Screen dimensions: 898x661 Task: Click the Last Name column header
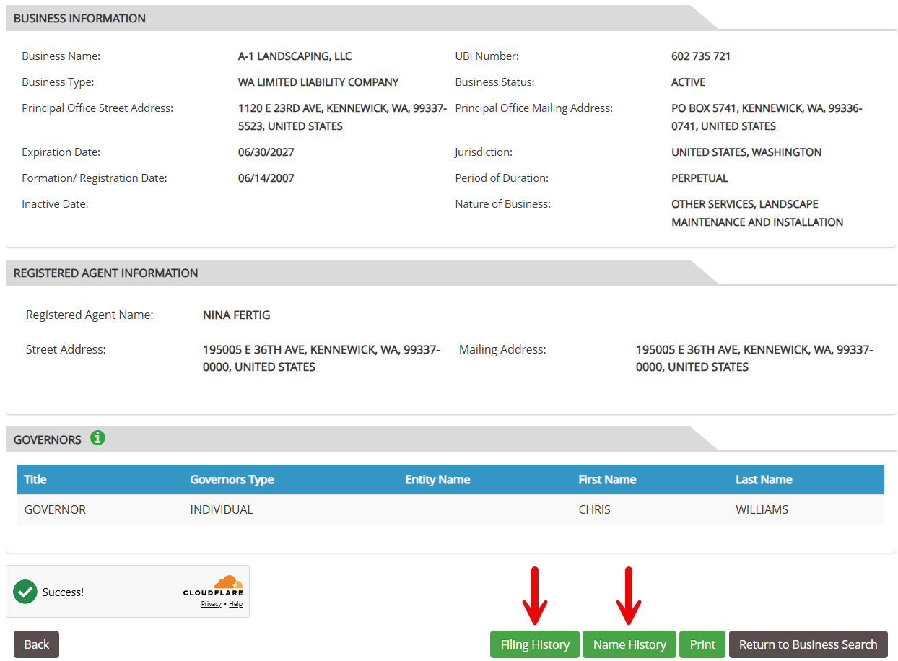[764, 480]
